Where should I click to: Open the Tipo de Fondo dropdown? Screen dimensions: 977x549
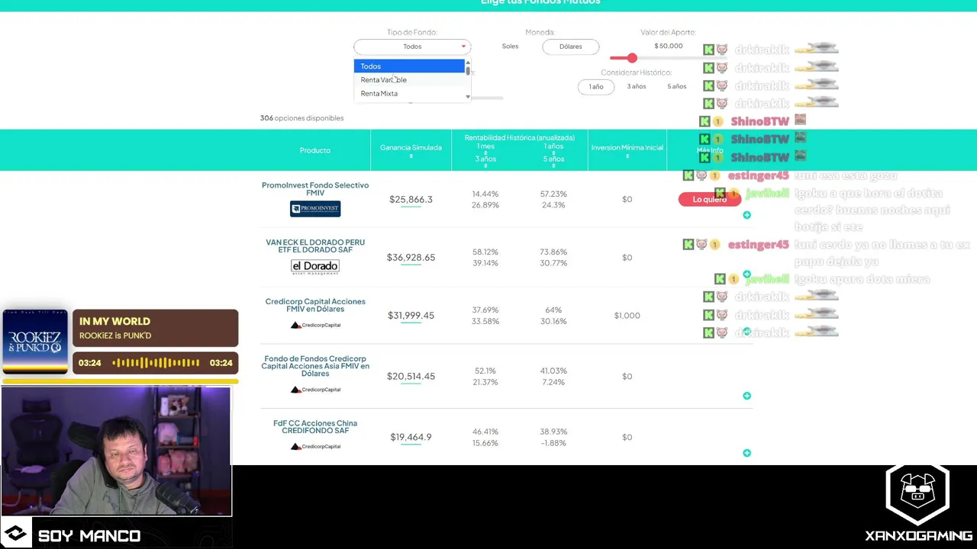pyautogui.click(x=412, y=47)
